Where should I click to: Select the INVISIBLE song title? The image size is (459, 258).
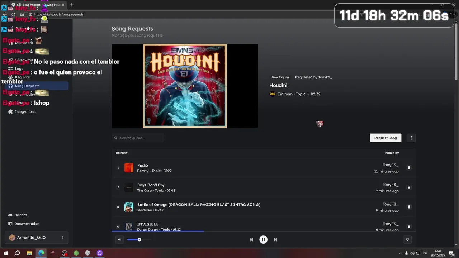[x=148, y=224]
